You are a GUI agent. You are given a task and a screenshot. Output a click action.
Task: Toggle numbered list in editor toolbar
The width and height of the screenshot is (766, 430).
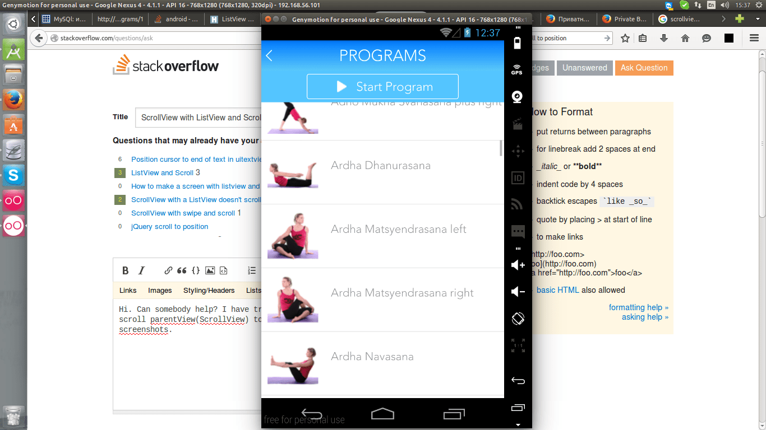tap(252, 270)
